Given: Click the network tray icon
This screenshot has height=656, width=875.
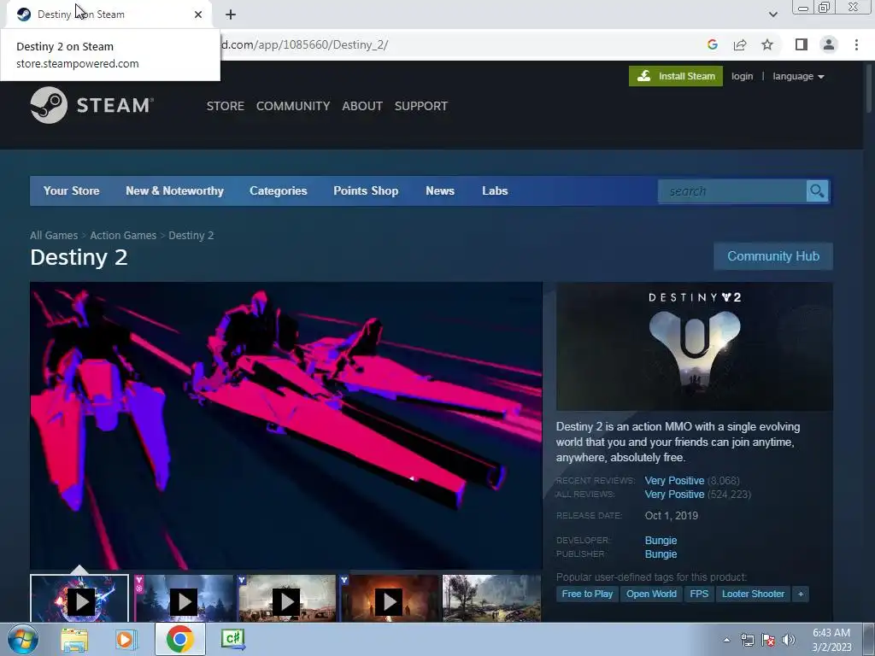Looking at the screenshot, I should pos(747,640).
